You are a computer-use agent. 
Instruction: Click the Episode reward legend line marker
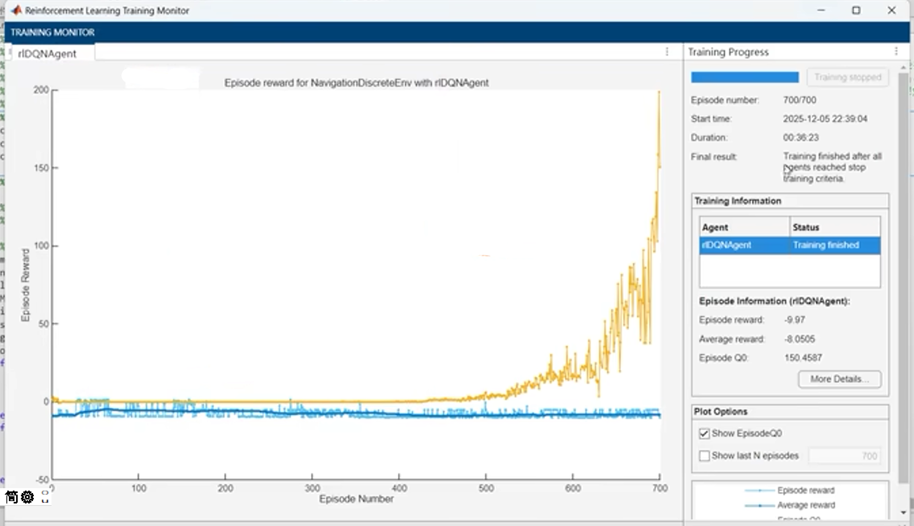tap(759, 491)
